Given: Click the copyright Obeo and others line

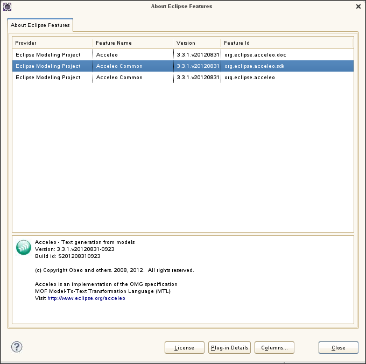Looking at the screenshot, I should [x=114, y=270].
